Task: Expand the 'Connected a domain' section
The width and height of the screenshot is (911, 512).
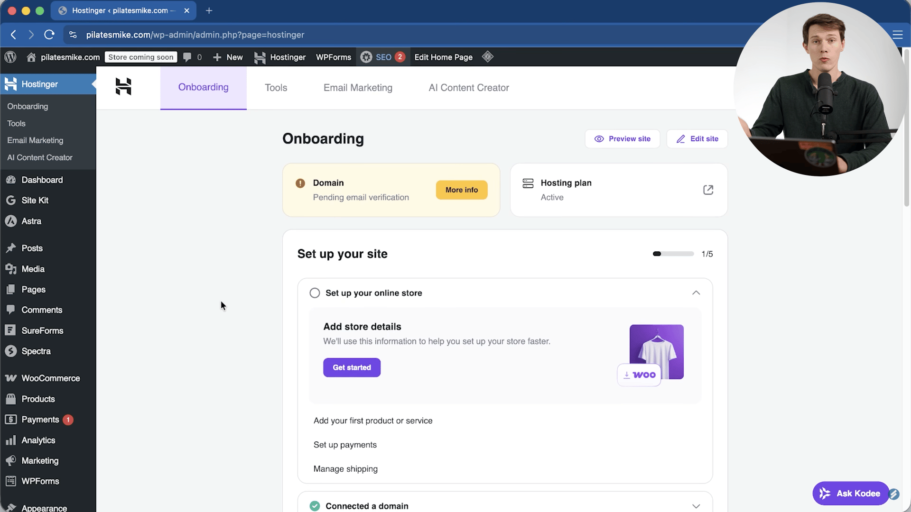Action: point(696,506)
